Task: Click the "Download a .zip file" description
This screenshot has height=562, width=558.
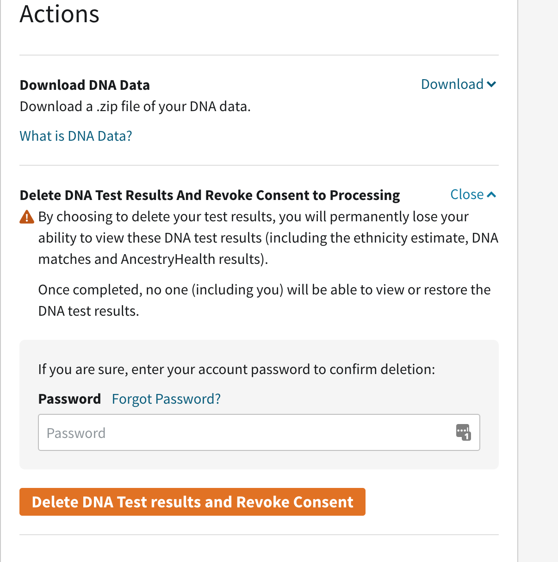Action: 136,106
